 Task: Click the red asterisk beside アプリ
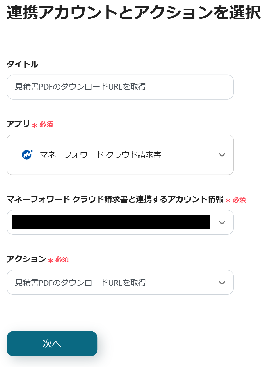35,125
